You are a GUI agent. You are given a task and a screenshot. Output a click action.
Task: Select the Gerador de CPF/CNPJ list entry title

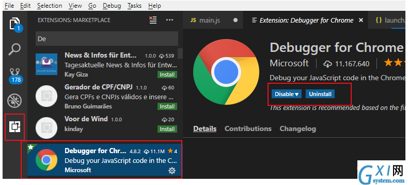[99, 87]
